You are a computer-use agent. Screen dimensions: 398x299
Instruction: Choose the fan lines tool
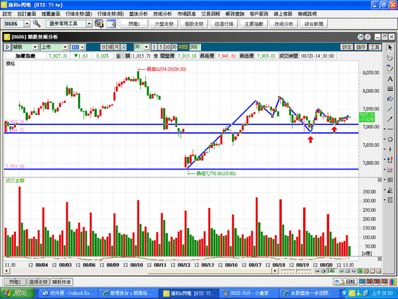(390, 190)
